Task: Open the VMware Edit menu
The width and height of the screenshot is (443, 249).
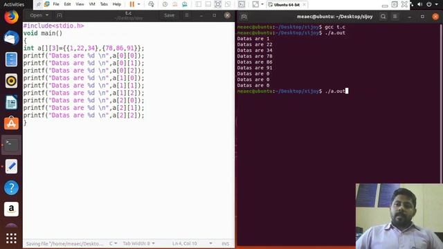Action: coord(67,4)
